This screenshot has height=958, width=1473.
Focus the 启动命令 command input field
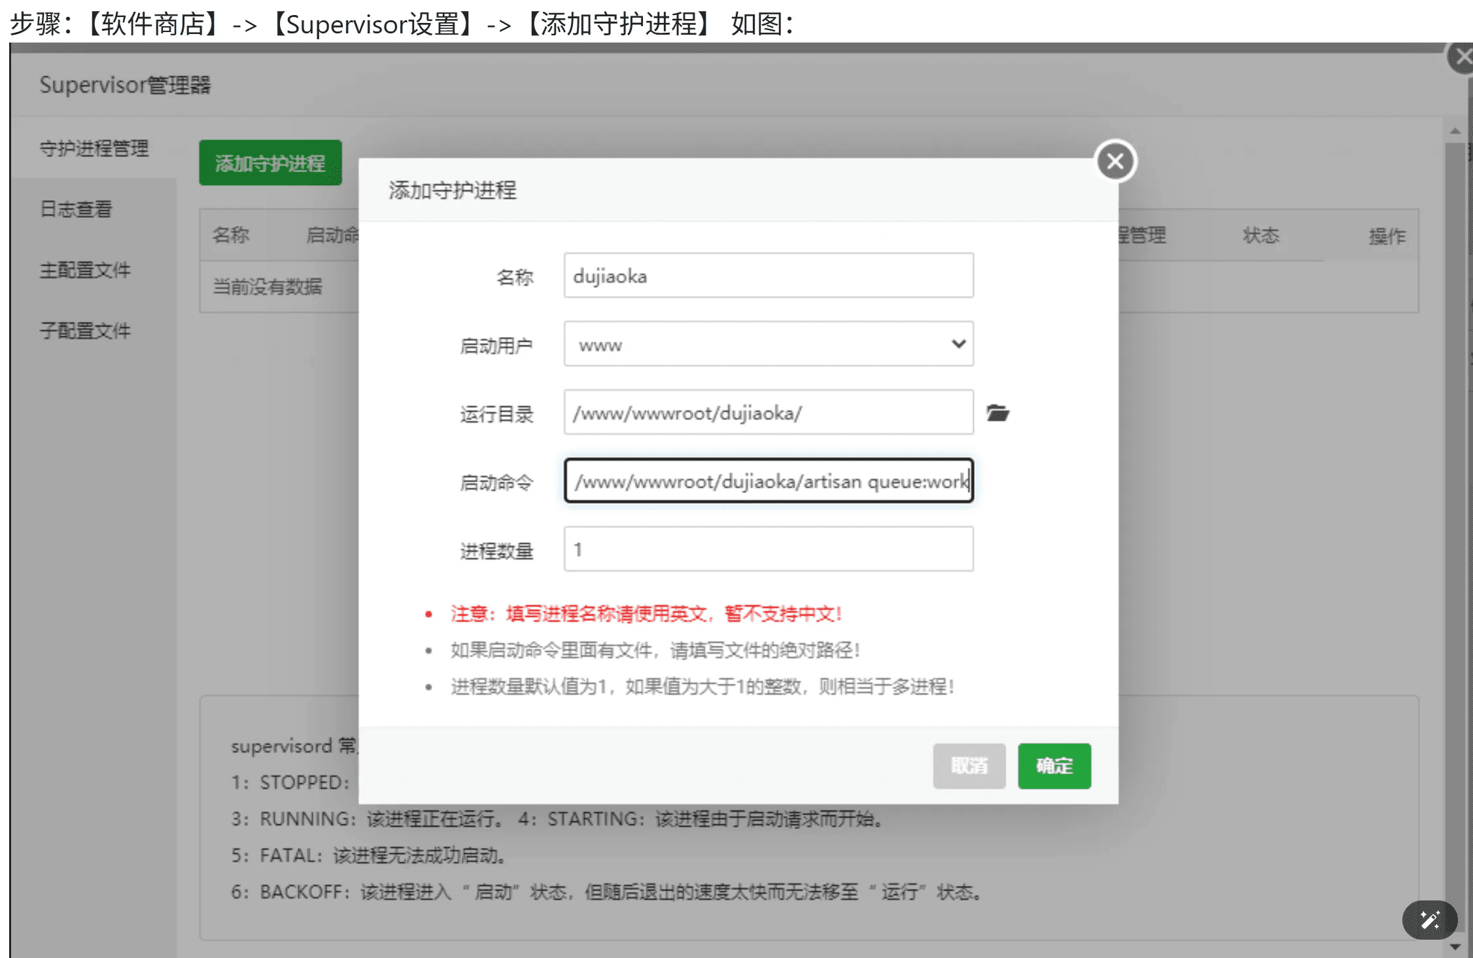pyautogui.click(x=769, y=482)
